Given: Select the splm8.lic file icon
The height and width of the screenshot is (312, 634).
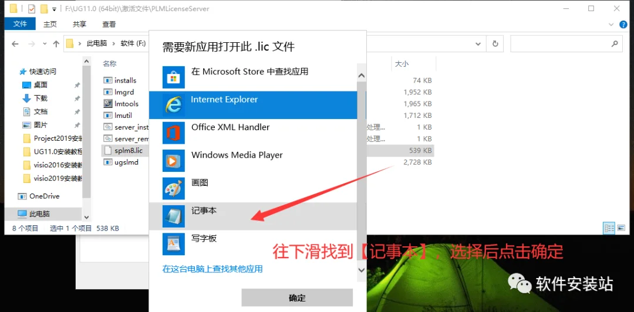Looking at the screenshot, I should (107, 150).
